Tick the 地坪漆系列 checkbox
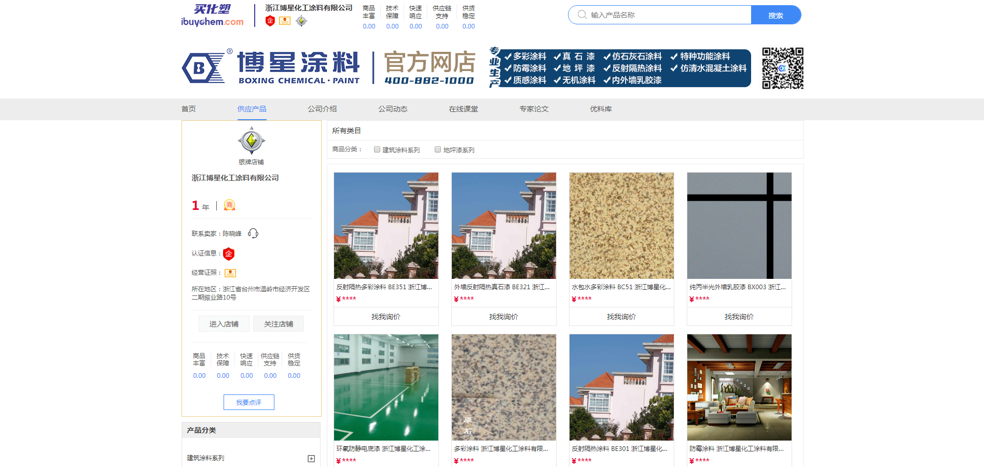 [438, 149]
